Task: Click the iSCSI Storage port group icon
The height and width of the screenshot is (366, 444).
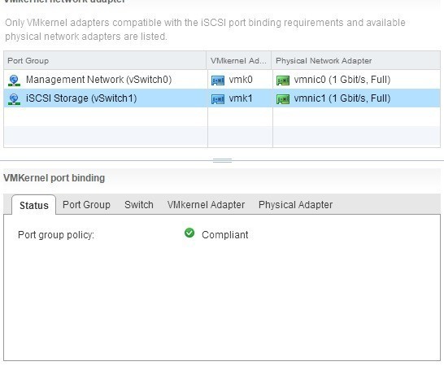Action: pos(14,99)
